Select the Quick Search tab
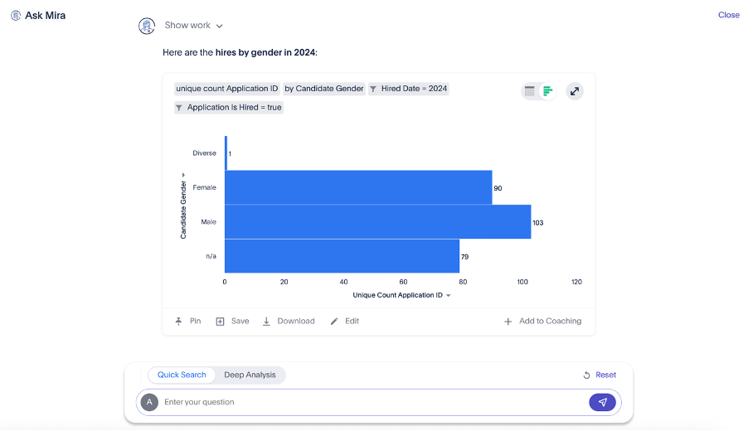This screenshot has height=431, width=753. point(182,375)
